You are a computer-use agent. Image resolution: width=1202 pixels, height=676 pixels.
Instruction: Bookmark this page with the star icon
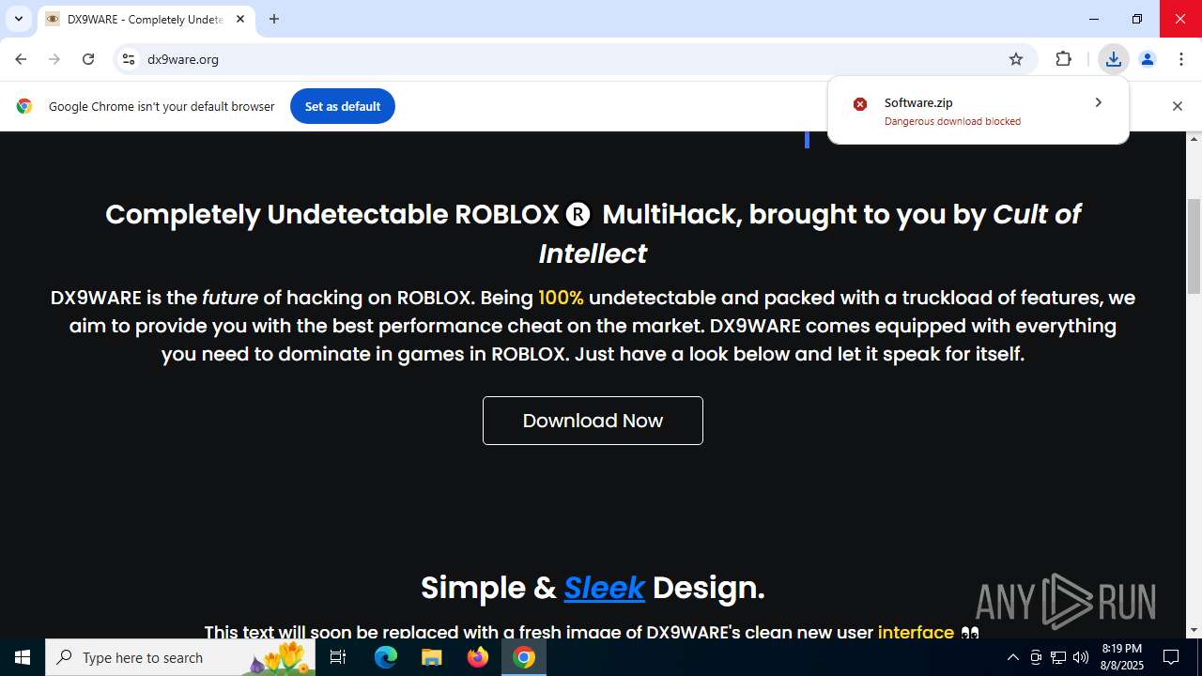click(1016, 59)
